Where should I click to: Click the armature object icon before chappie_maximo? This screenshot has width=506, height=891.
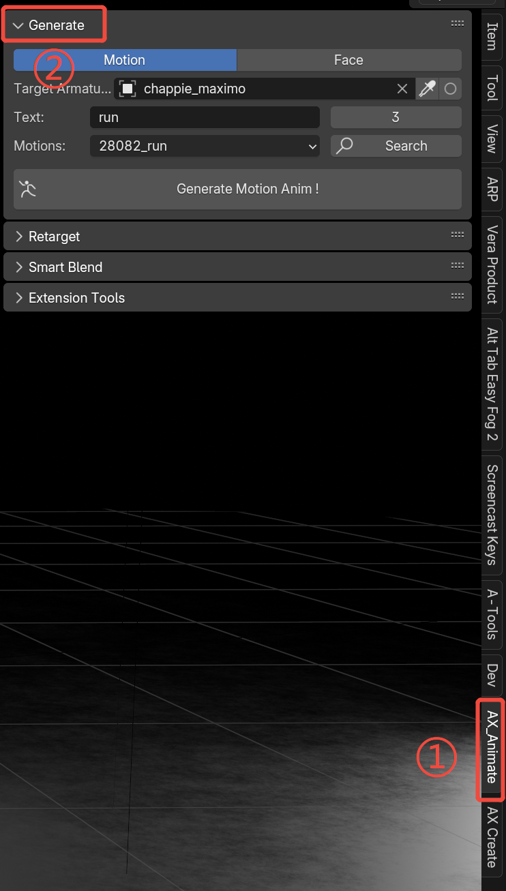pos(127,89)
